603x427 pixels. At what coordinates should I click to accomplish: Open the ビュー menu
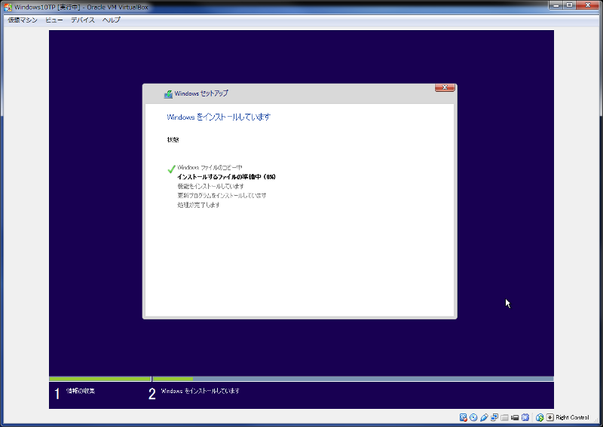coord(54,20)
